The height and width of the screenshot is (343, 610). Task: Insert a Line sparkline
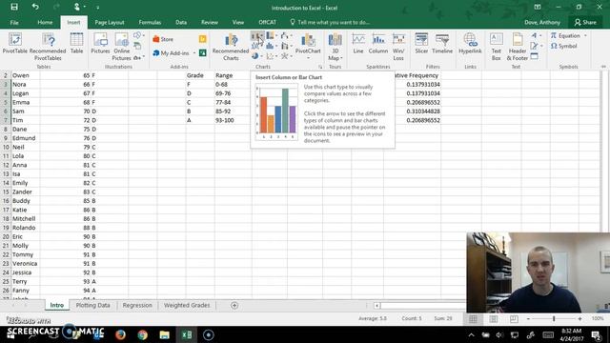pyautogui.click(x=358, y=44)
